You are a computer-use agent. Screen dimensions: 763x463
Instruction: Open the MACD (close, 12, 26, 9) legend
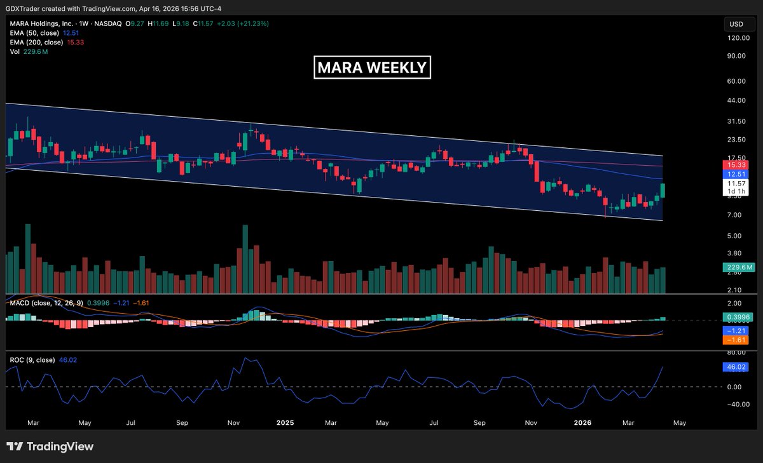pyautogui.click(x=45, y=302)
